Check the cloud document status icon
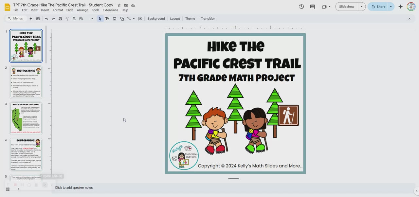Screen dimensions: 419x197 click(x=133, y=5)
